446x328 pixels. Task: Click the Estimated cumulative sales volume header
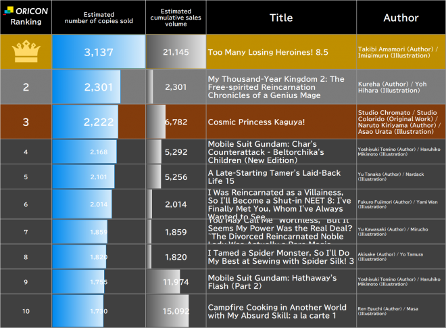click(x=176, y=18)
